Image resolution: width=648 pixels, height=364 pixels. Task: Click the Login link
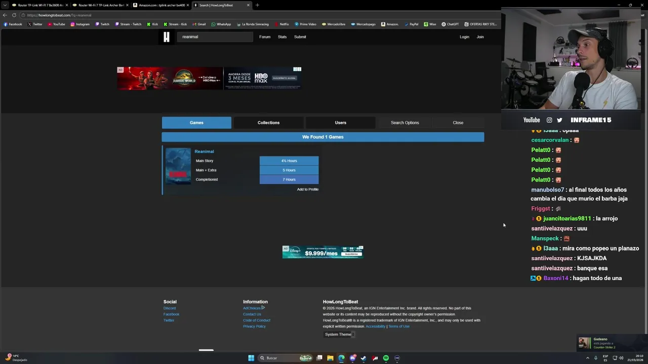pos(464,37)
